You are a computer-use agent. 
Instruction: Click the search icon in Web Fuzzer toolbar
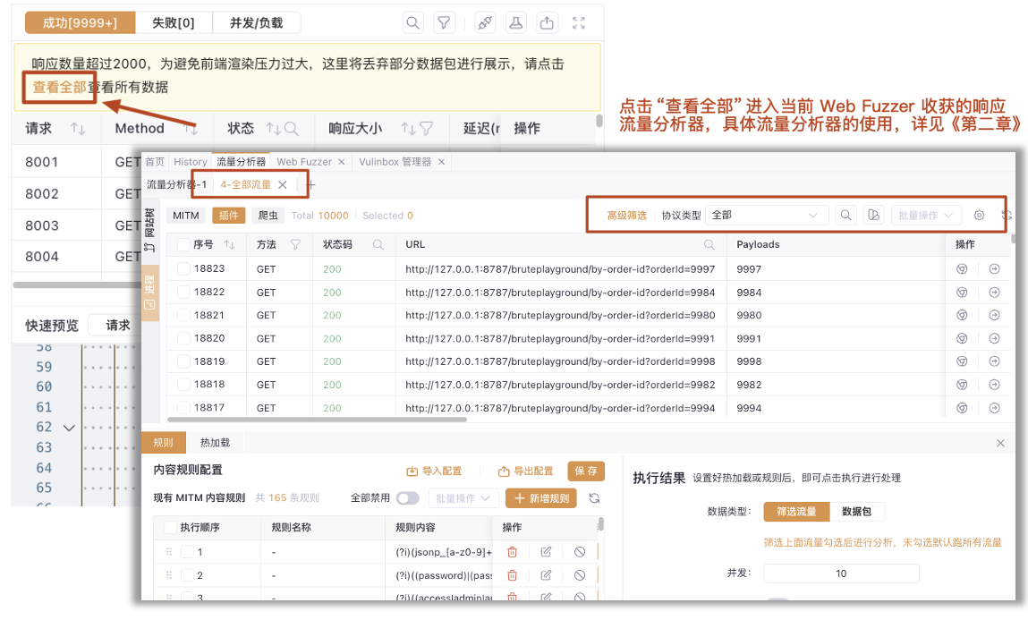pyautogui.click(x=412, y=23)
